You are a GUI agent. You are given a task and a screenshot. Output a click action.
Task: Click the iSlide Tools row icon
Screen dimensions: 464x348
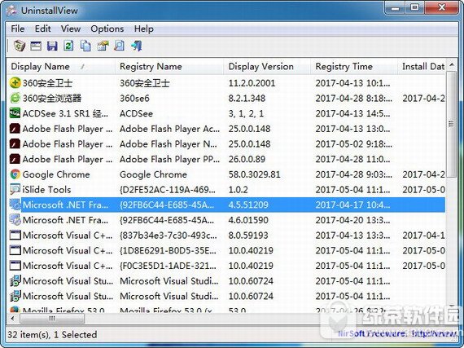pos(15,189)
